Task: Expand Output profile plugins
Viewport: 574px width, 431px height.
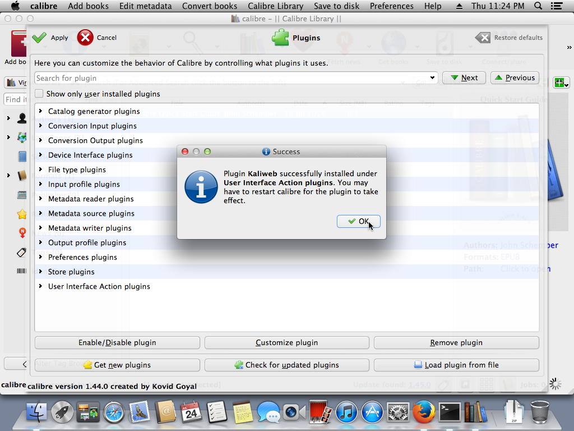Action: point(40,242)
